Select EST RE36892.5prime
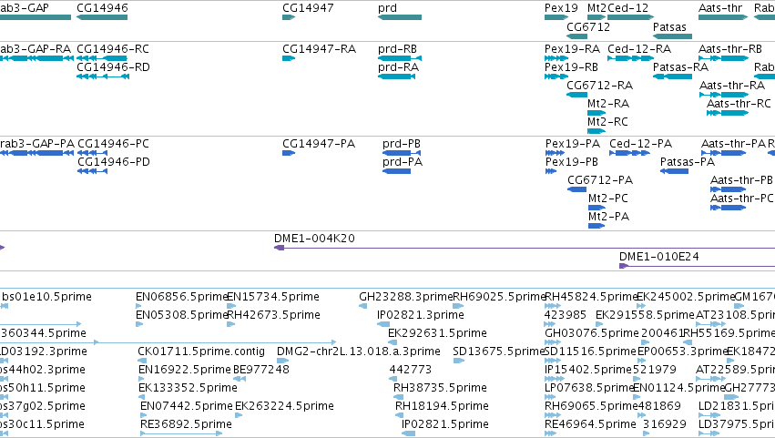This screenshot has width=775, height=438. pos(181,434)
